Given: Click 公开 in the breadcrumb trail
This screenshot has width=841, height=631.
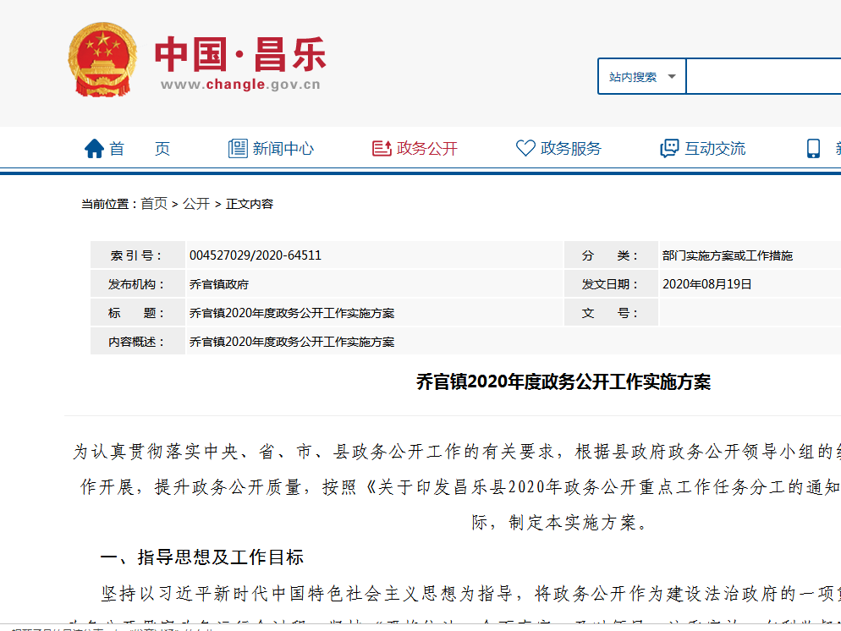Looking at the screenshot, I should pyautogui.click(x=196, y=204).
